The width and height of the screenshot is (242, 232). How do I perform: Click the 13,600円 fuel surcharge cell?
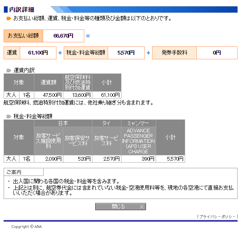(77, 95)
